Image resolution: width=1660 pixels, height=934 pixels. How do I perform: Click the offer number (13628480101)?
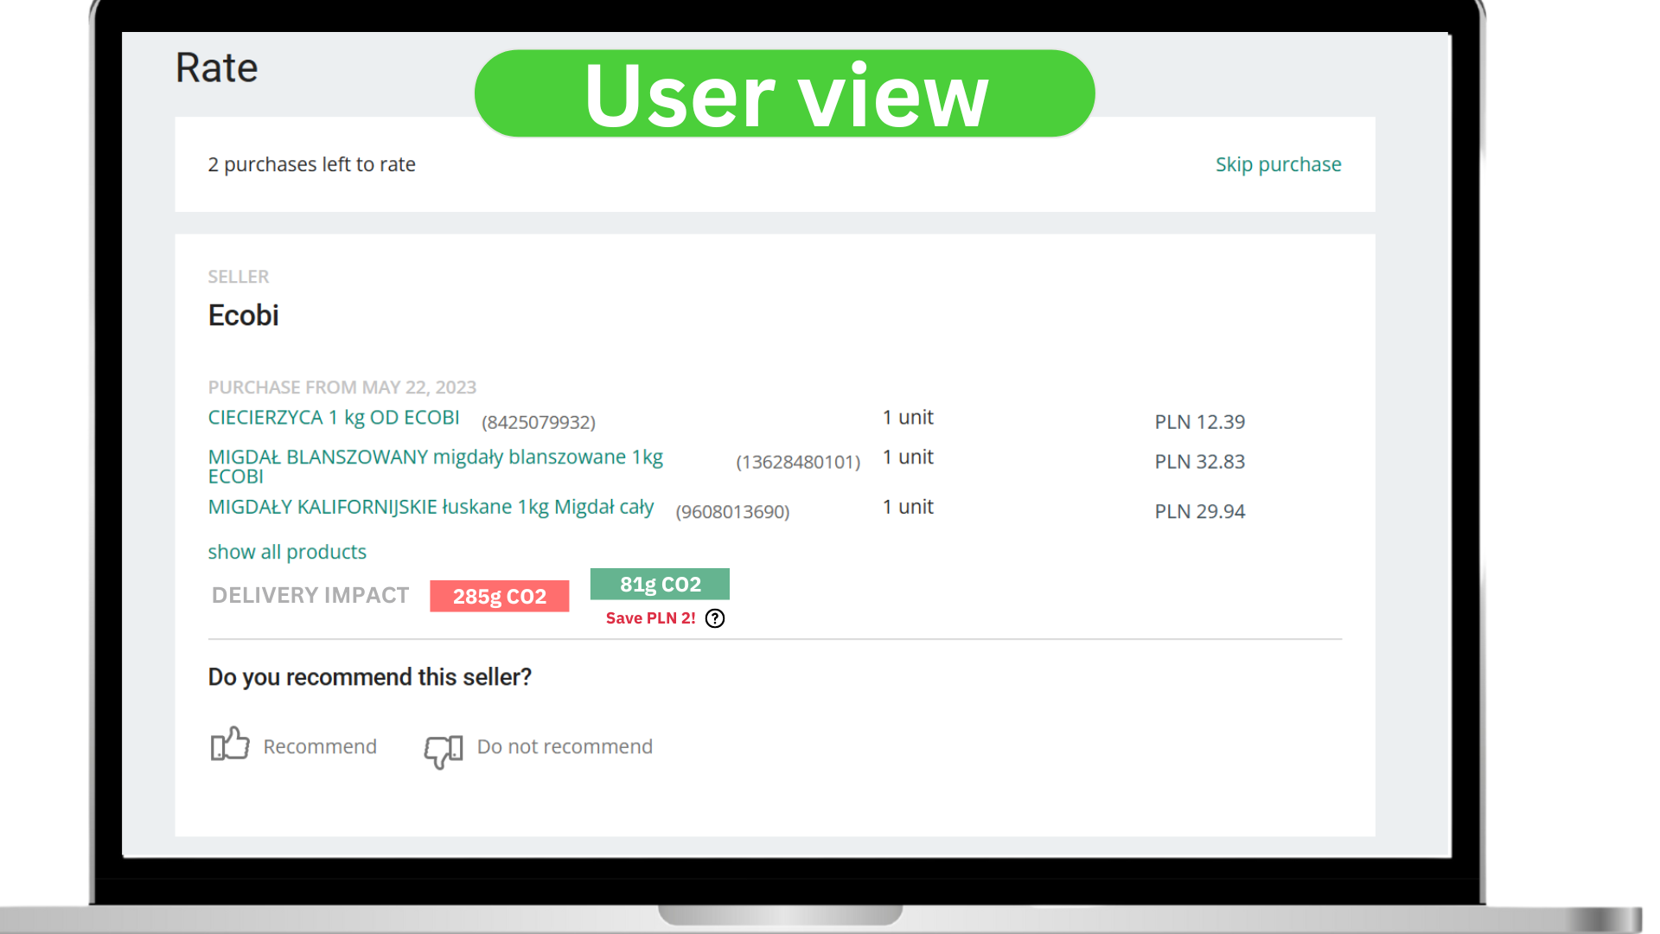tap(798, 462)
